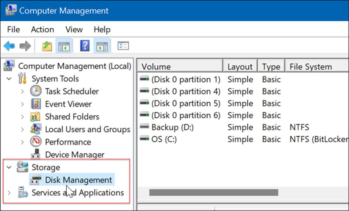
Task: Open Device Manager from the tree
Action: 74,154
